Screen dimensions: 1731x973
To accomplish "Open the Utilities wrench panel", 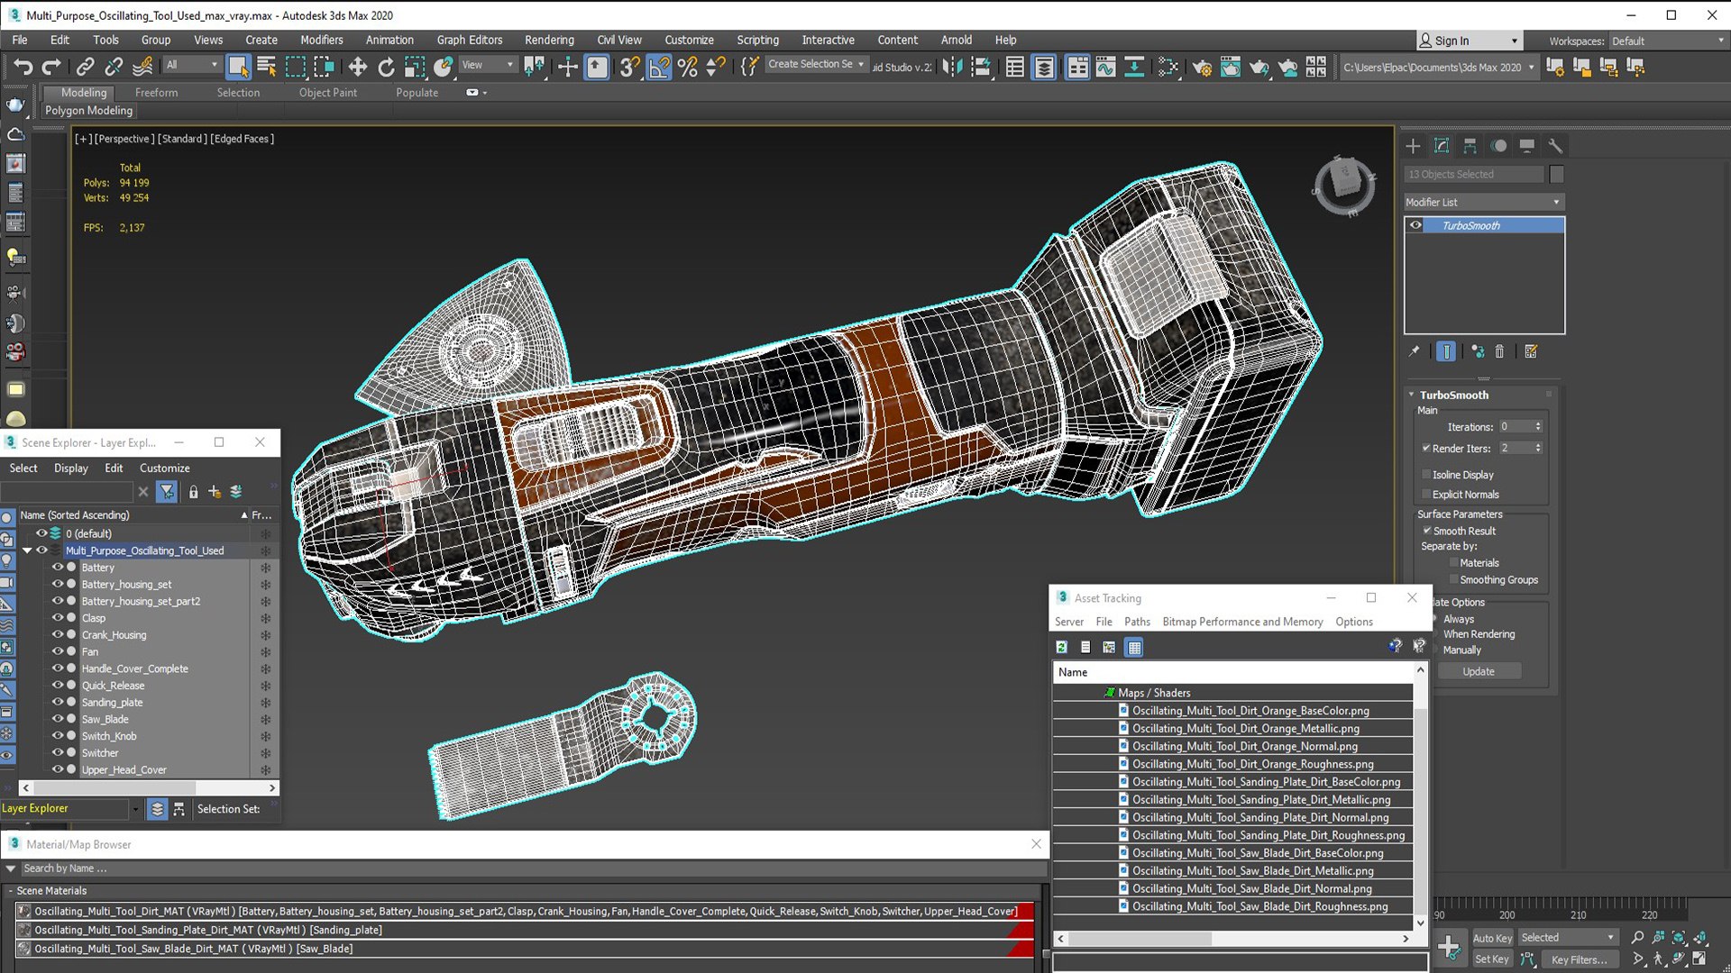I will 1555,146.
